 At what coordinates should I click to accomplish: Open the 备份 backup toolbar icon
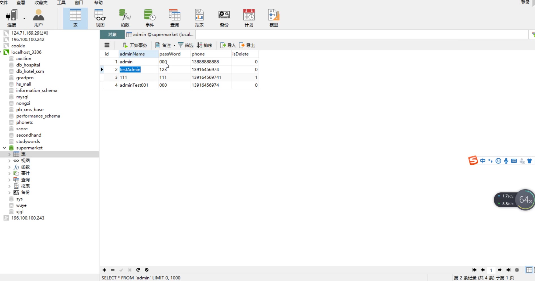(224, 18)
